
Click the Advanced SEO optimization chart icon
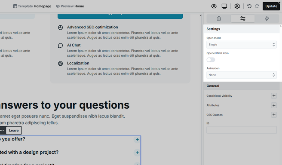click(x=61, y=27)
